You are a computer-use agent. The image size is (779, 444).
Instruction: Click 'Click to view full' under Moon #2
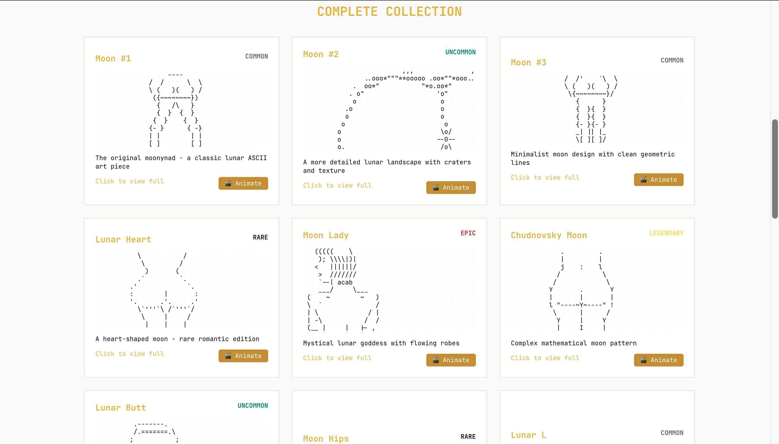click(337, 185)
